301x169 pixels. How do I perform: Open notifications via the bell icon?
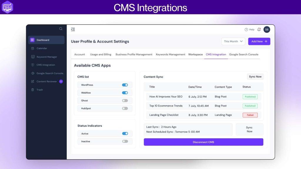click(x=259, y=29)
